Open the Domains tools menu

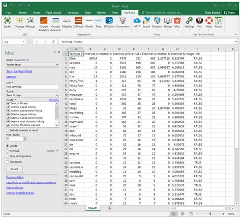[157, 24]
